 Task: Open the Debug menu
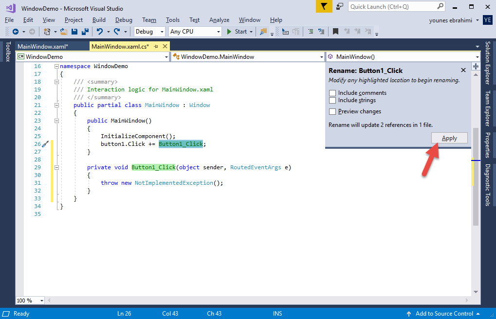click(124, 20)
